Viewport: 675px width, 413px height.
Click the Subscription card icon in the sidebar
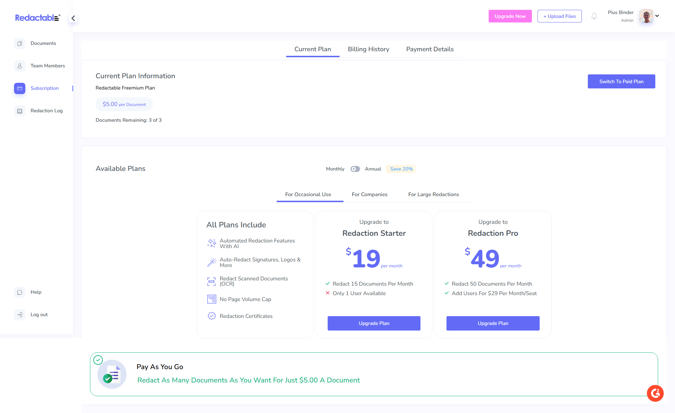pos(20,88)
